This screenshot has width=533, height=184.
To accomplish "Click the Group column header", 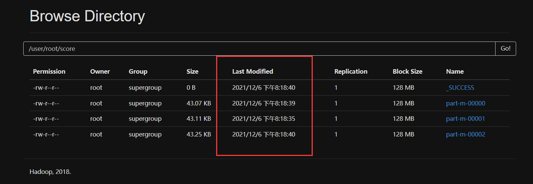I will 138,71.
